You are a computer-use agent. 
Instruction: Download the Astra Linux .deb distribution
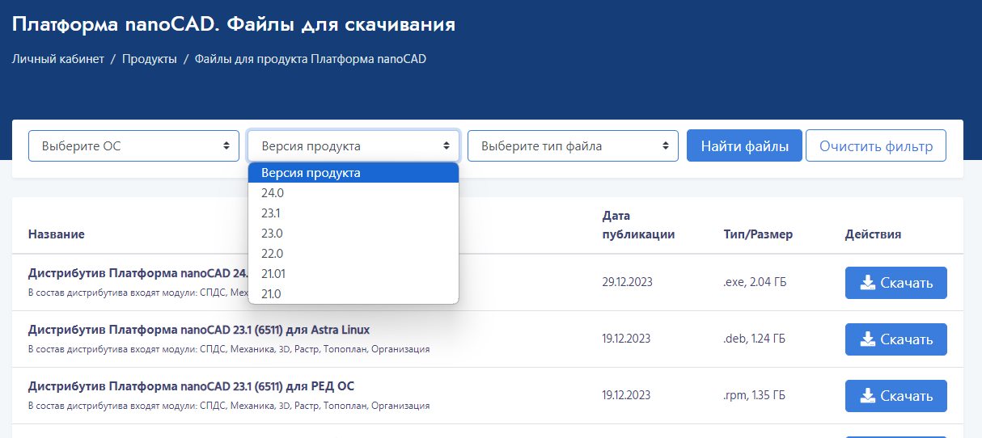(896, 339)
